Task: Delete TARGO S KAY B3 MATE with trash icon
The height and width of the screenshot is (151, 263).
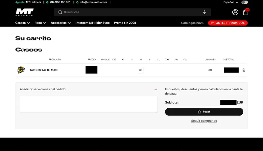Action: pos(244,70)
